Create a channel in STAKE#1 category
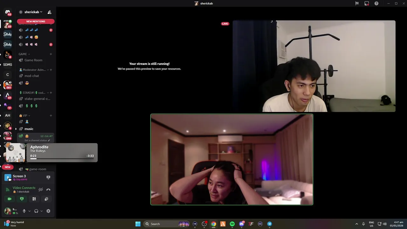Screen dimensions: 407x229 51,93
